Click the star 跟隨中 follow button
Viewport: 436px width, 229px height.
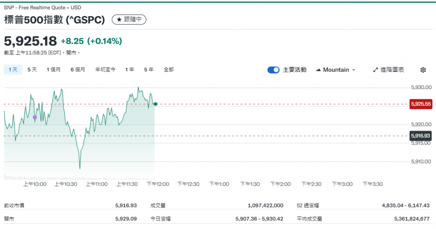pyautogui.click(x=129, y=20)
